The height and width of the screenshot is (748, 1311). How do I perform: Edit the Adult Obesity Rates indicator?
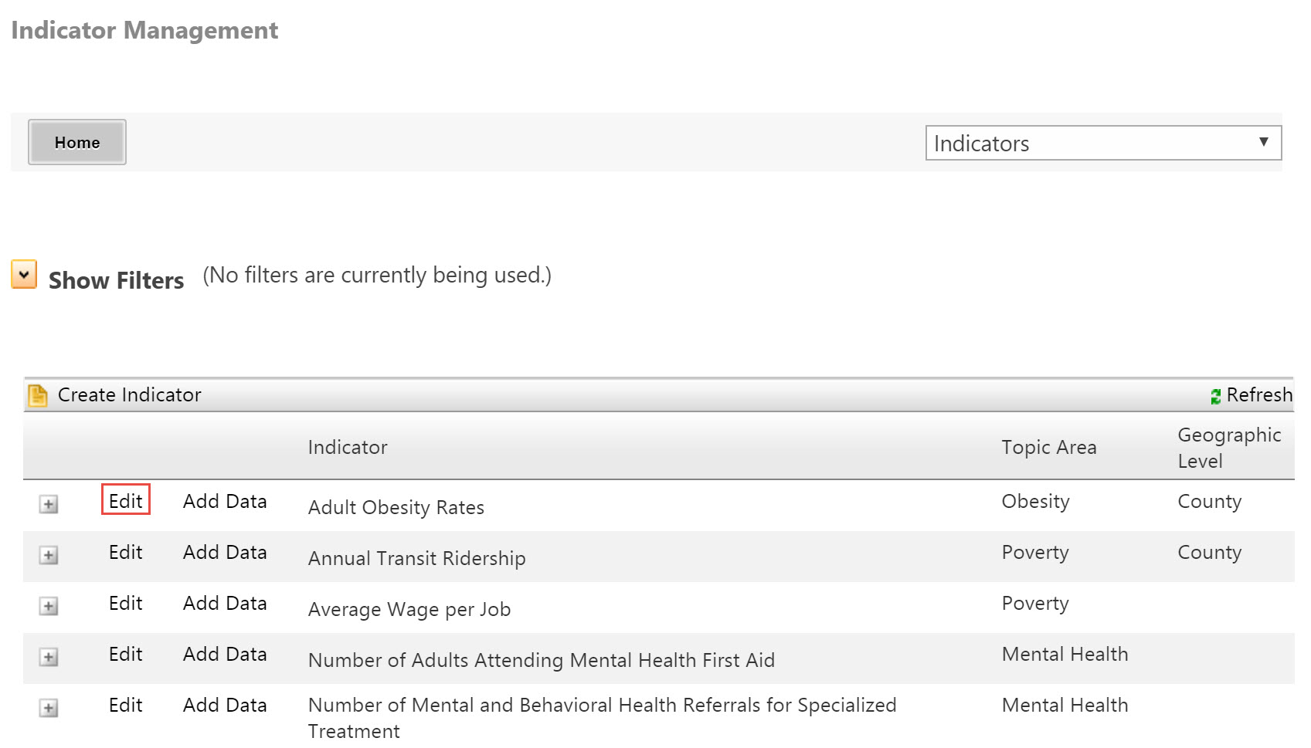pyautogui.click(x=125, y=501)
